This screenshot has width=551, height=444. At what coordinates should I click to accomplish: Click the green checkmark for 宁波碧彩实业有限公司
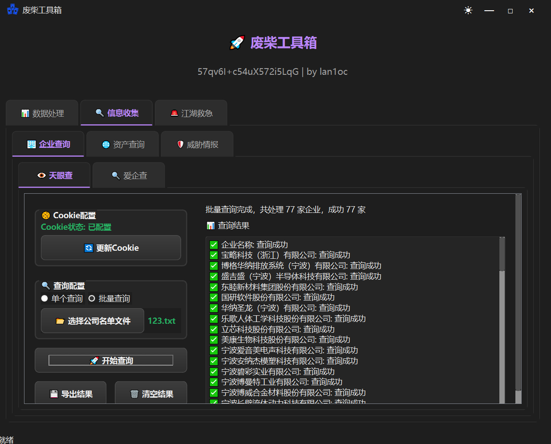[x=214, y=372]
